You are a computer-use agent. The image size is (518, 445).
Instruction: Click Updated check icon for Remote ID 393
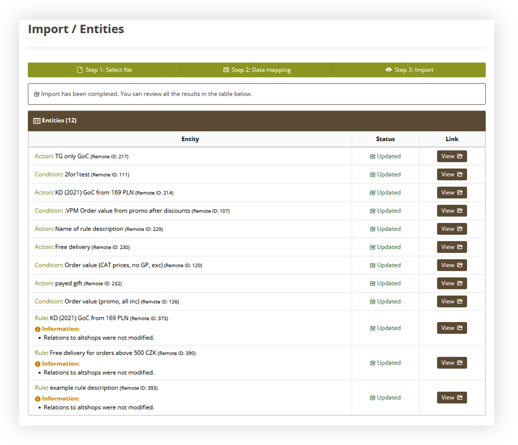click(x=373, y=398)
